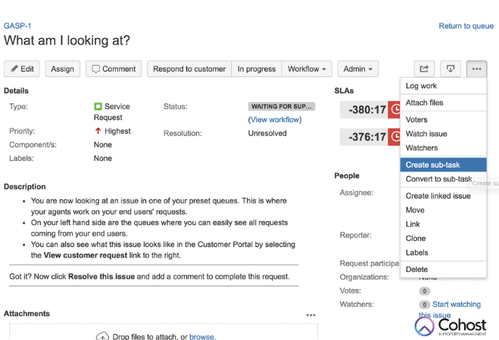Image resolution: width=499 pixels, height=340 pixels.
Task: Click the share issue icon button
Action: tap(424, 69)
